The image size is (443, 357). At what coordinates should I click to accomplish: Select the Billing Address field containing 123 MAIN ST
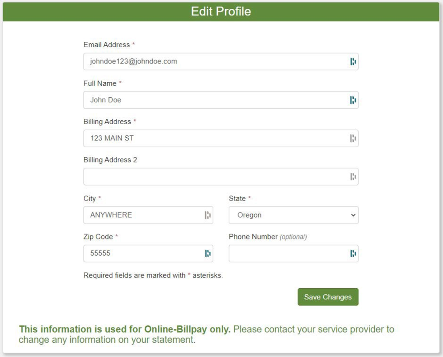tap(215, 138)
